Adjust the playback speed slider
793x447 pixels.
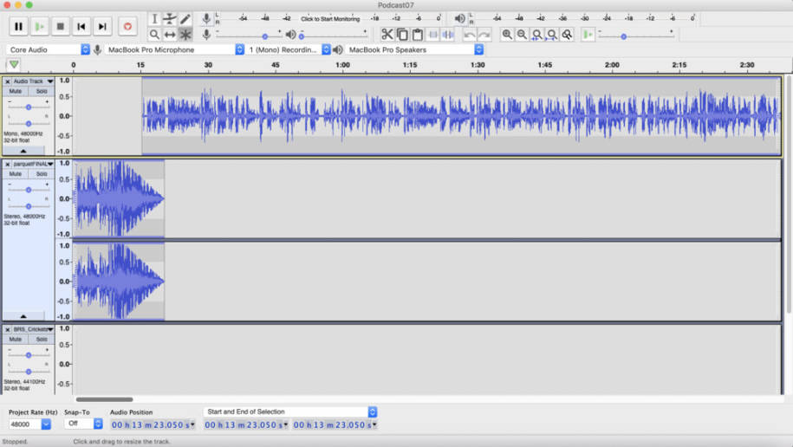[x=636, y=36]
